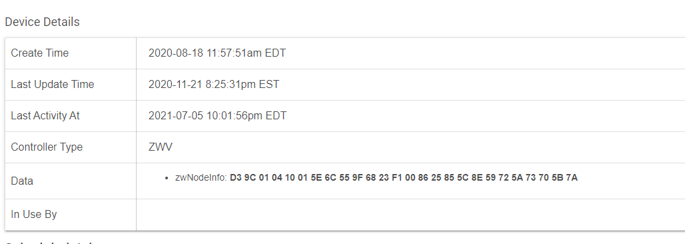Click the ZWV controller type value
Viewport: 685px width, 244px height.
[161, 147]
